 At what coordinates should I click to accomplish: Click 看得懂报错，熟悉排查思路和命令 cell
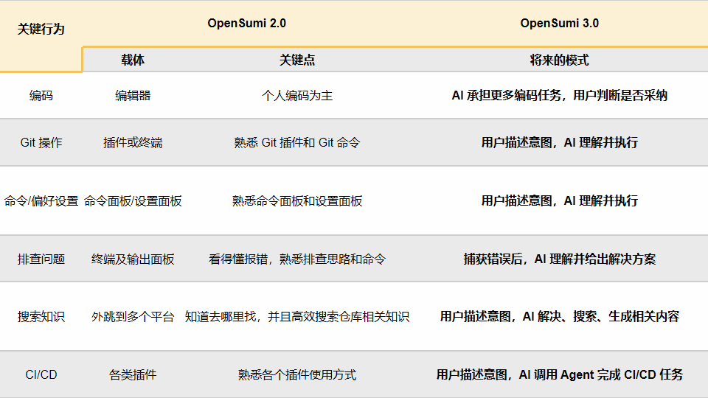[297, 259]
